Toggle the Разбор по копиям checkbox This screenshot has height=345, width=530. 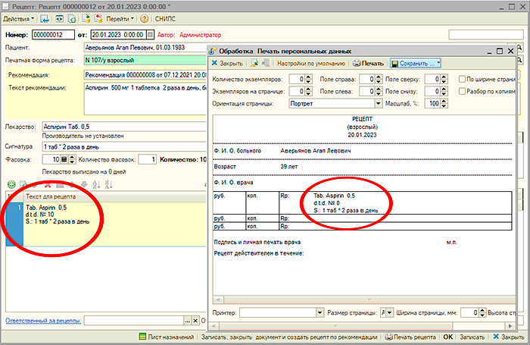[462, 91]
